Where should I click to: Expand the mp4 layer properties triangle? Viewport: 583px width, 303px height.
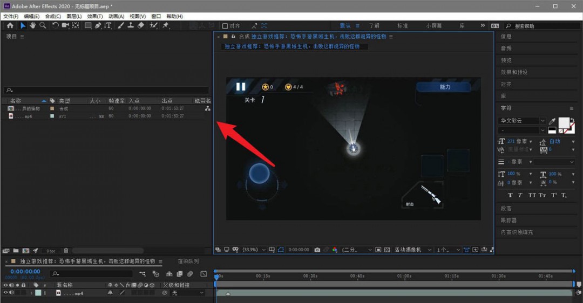pyautogui.click(x=31, y=293)
